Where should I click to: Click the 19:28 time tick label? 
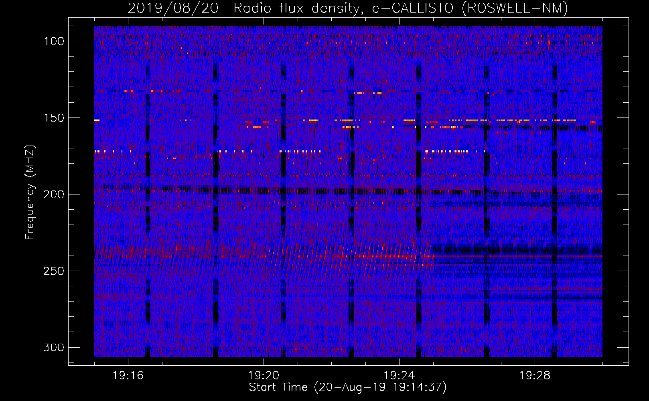535,376
